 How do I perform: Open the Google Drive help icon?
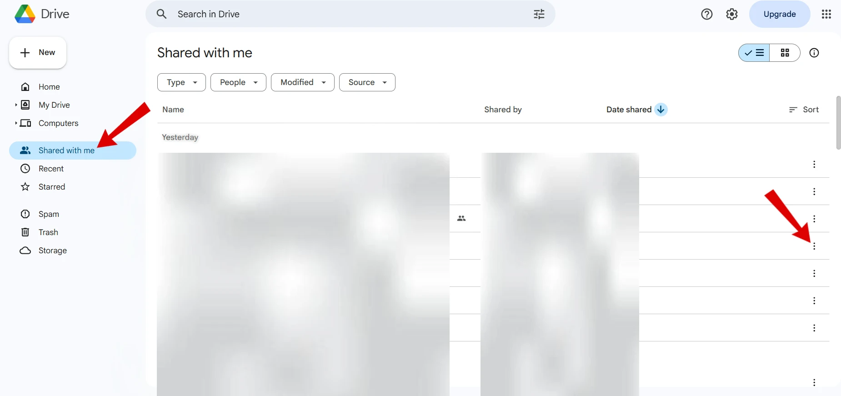pos(706,14)
